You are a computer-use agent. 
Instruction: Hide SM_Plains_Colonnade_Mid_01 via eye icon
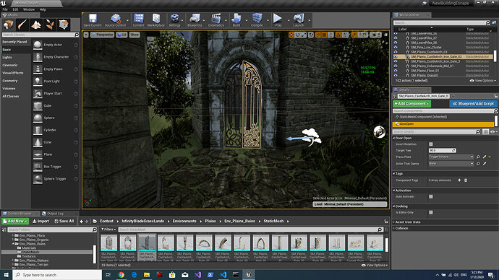click(x=396, y=66)
